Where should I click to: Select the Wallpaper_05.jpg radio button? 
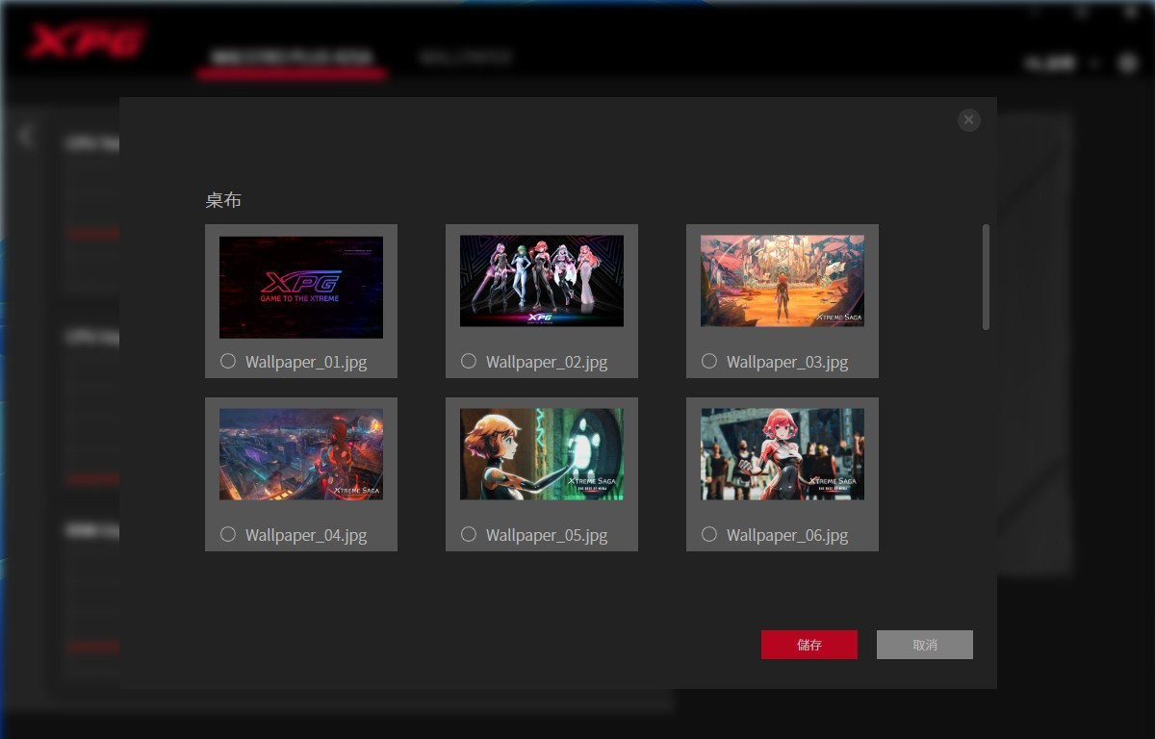pos(469,534)
